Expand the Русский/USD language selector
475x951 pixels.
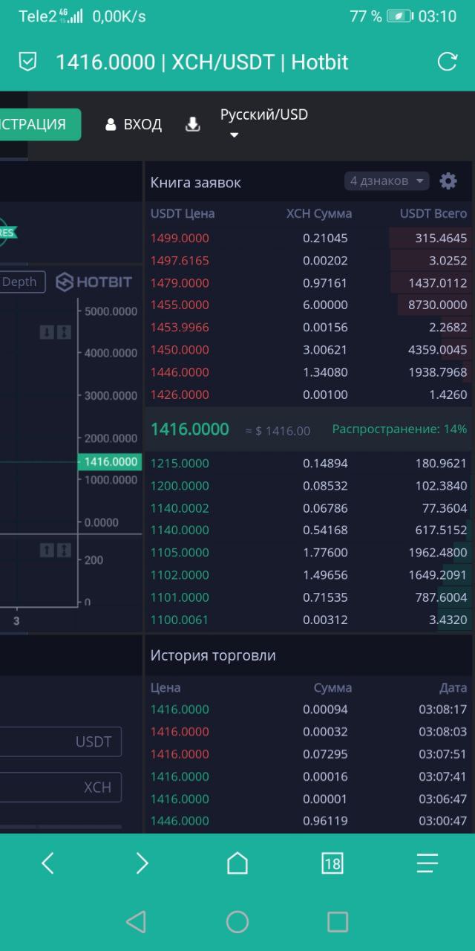(x=263, y=123)
